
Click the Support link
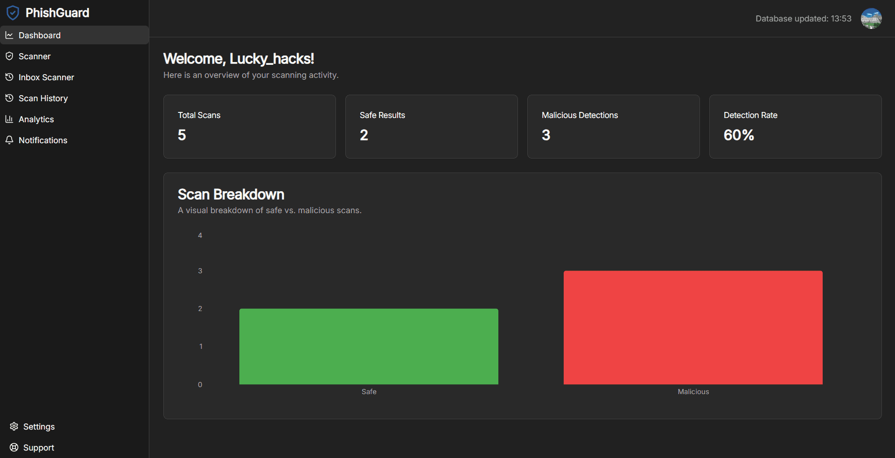38,447
